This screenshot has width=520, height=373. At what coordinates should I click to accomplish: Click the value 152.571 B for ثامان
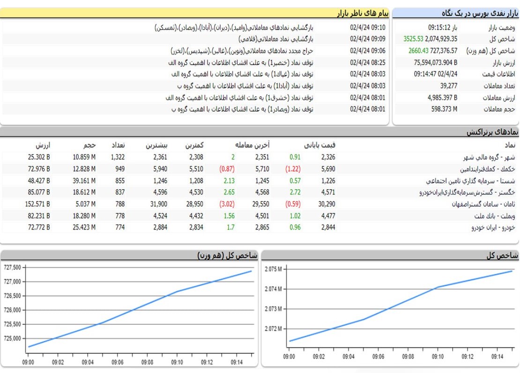[x=37, y=204]
